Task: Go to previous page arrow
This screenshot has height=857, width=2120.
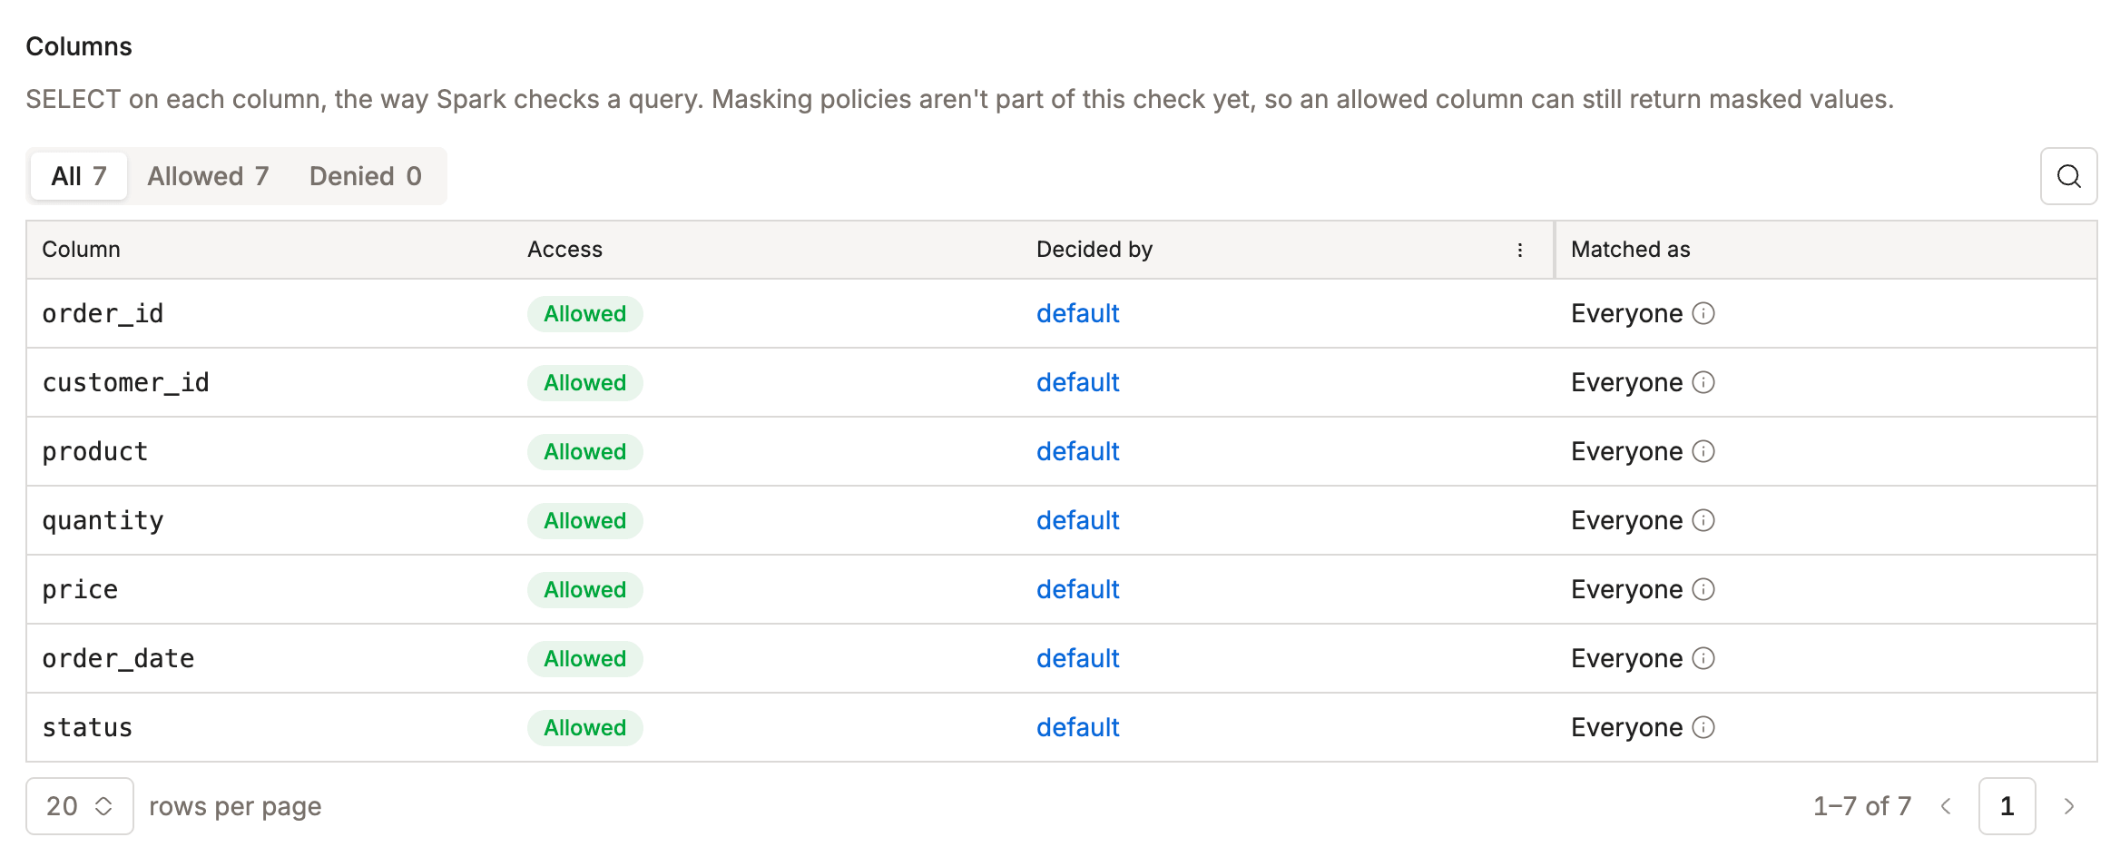Action: tap(1946, 806)
